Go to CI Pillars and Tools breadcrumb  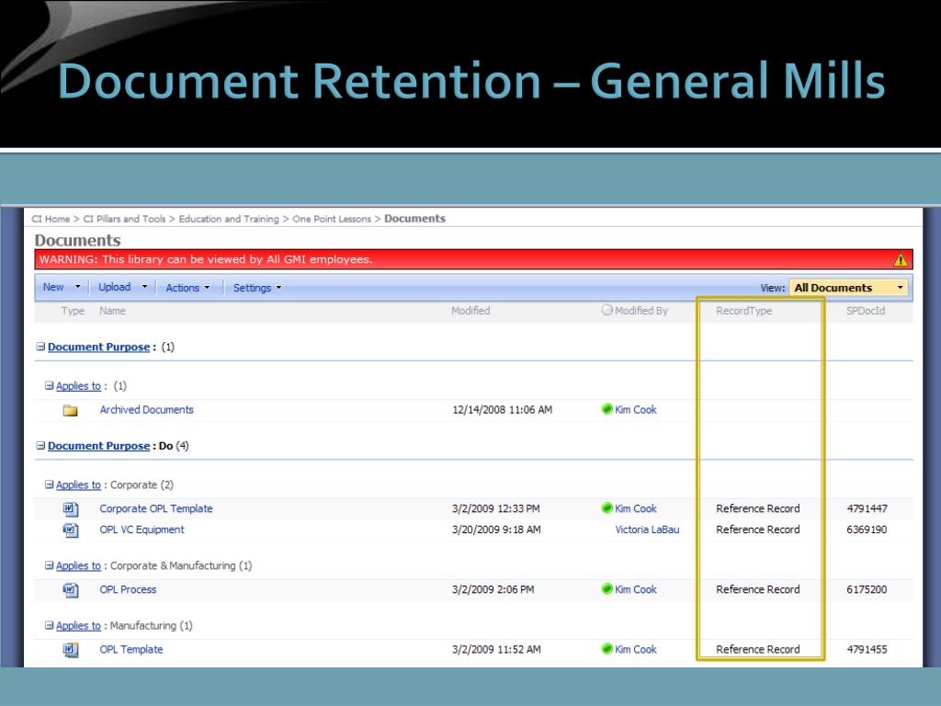tap(124, 219)
